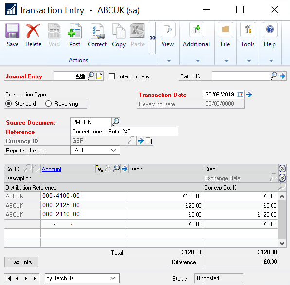Select account 000-4100-00 cell
Viewport: 290px width, 285px height.
[x=84, y=196]
